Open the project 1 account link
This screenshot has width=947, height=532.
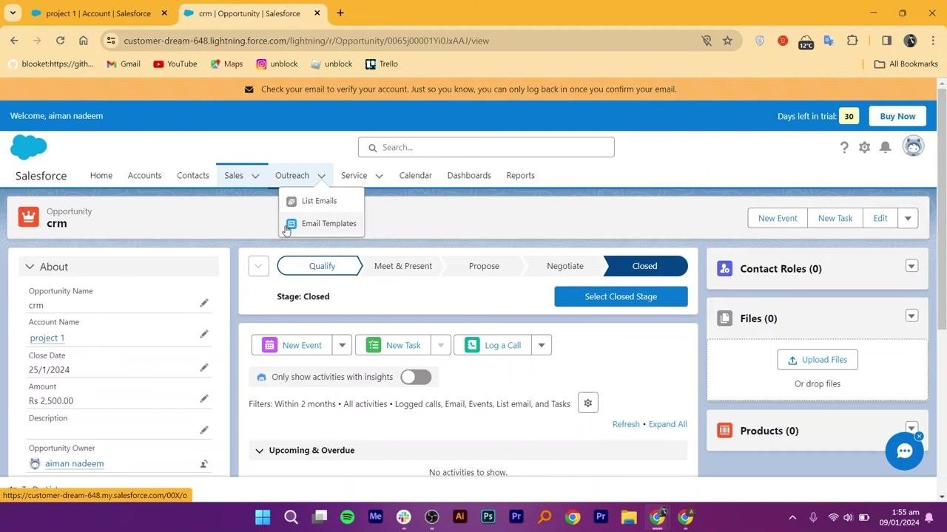pyautogui.click(x=47, y=338)
